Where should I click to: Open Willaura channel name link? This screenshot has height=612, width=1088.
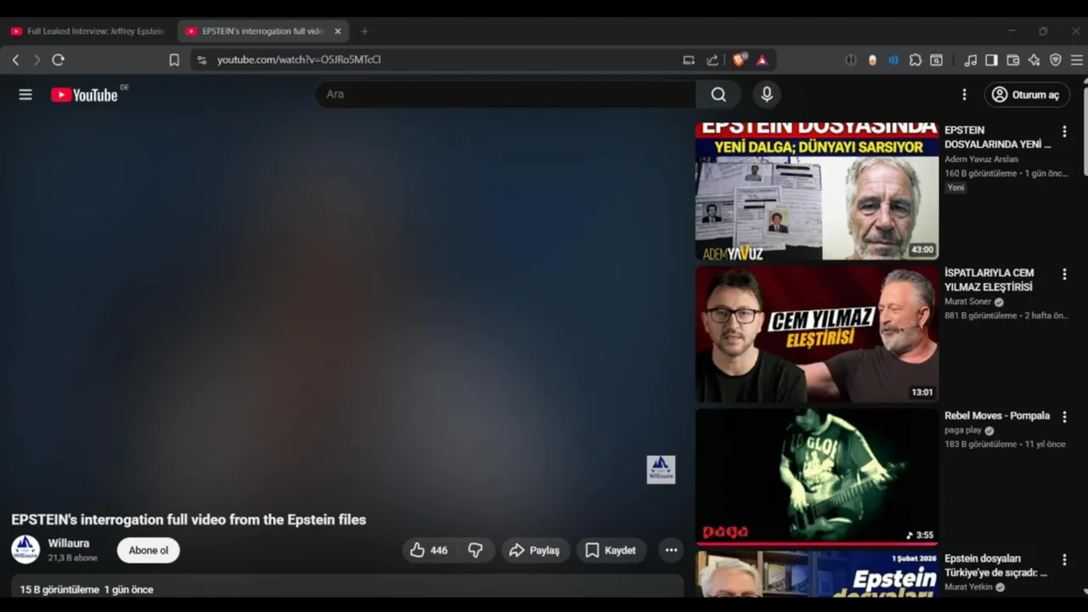(69, 543)
